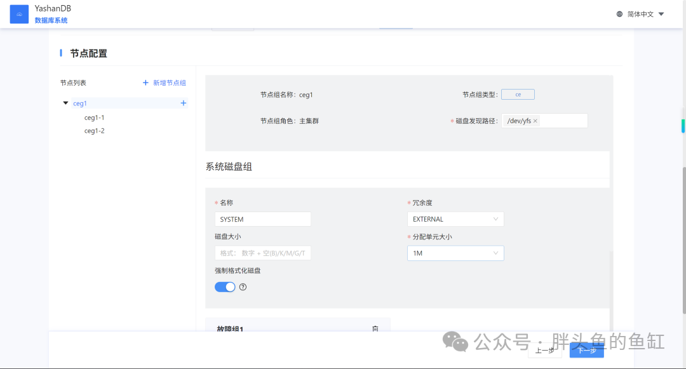Click the 磁盘发现路径 input box
Screen dimensions: 686x369
coord(545,121)
